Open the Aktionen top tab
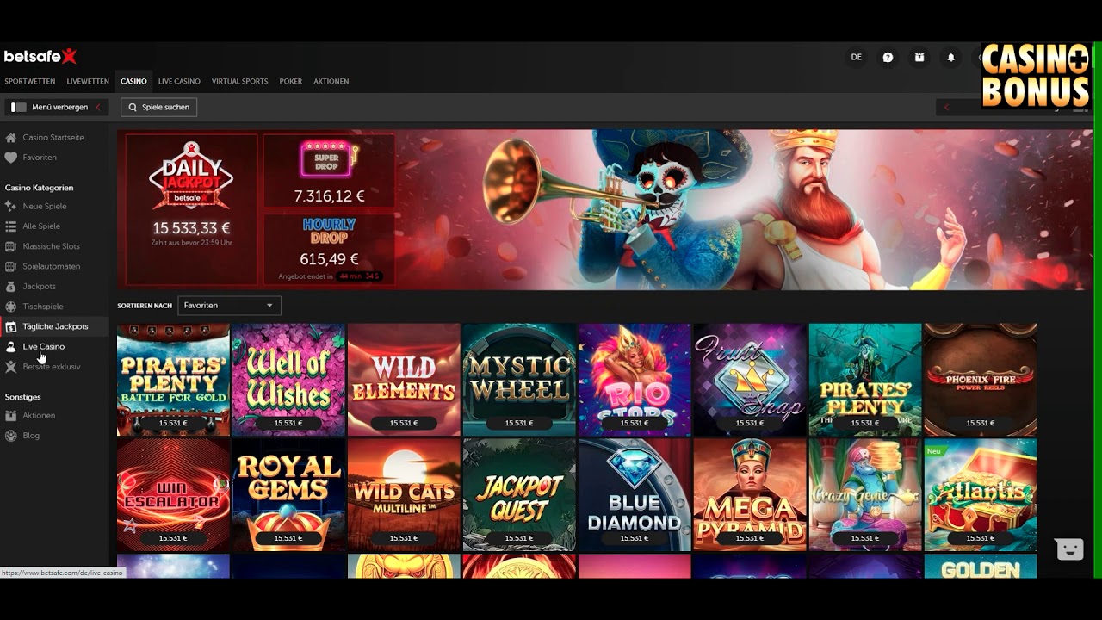The width and height of the screenshot is (1102, 620). 331,81
